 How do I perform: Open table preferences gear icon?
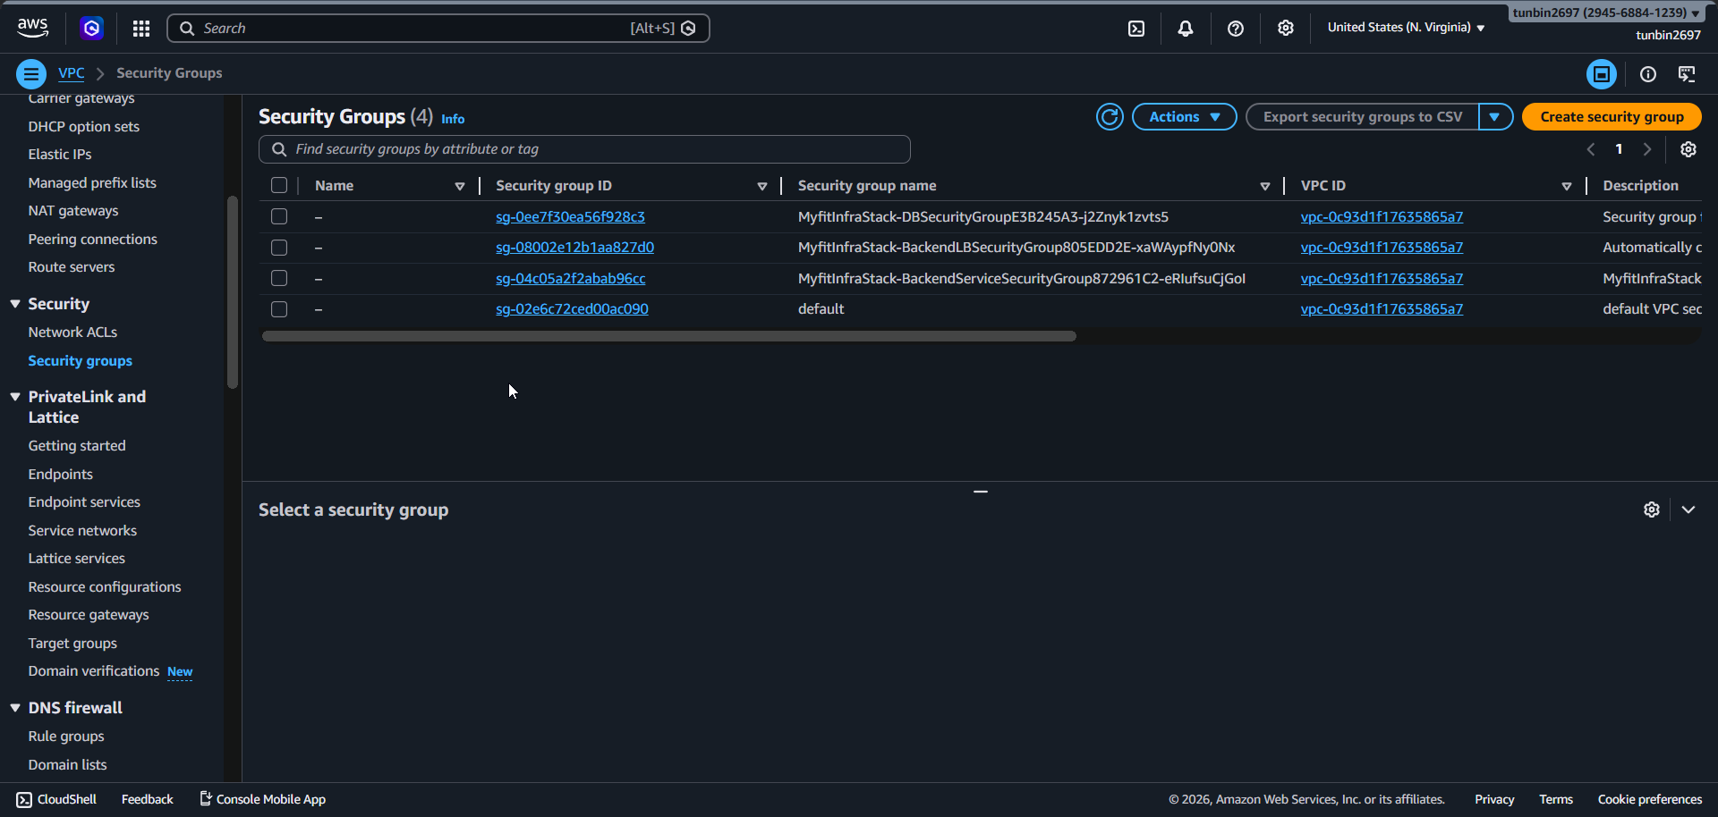(x=1688, y=149)
